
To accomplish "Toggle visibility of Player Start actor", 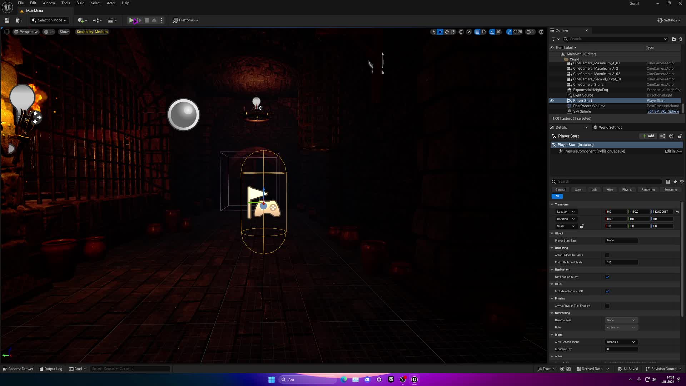I will (x=552, y=100).
